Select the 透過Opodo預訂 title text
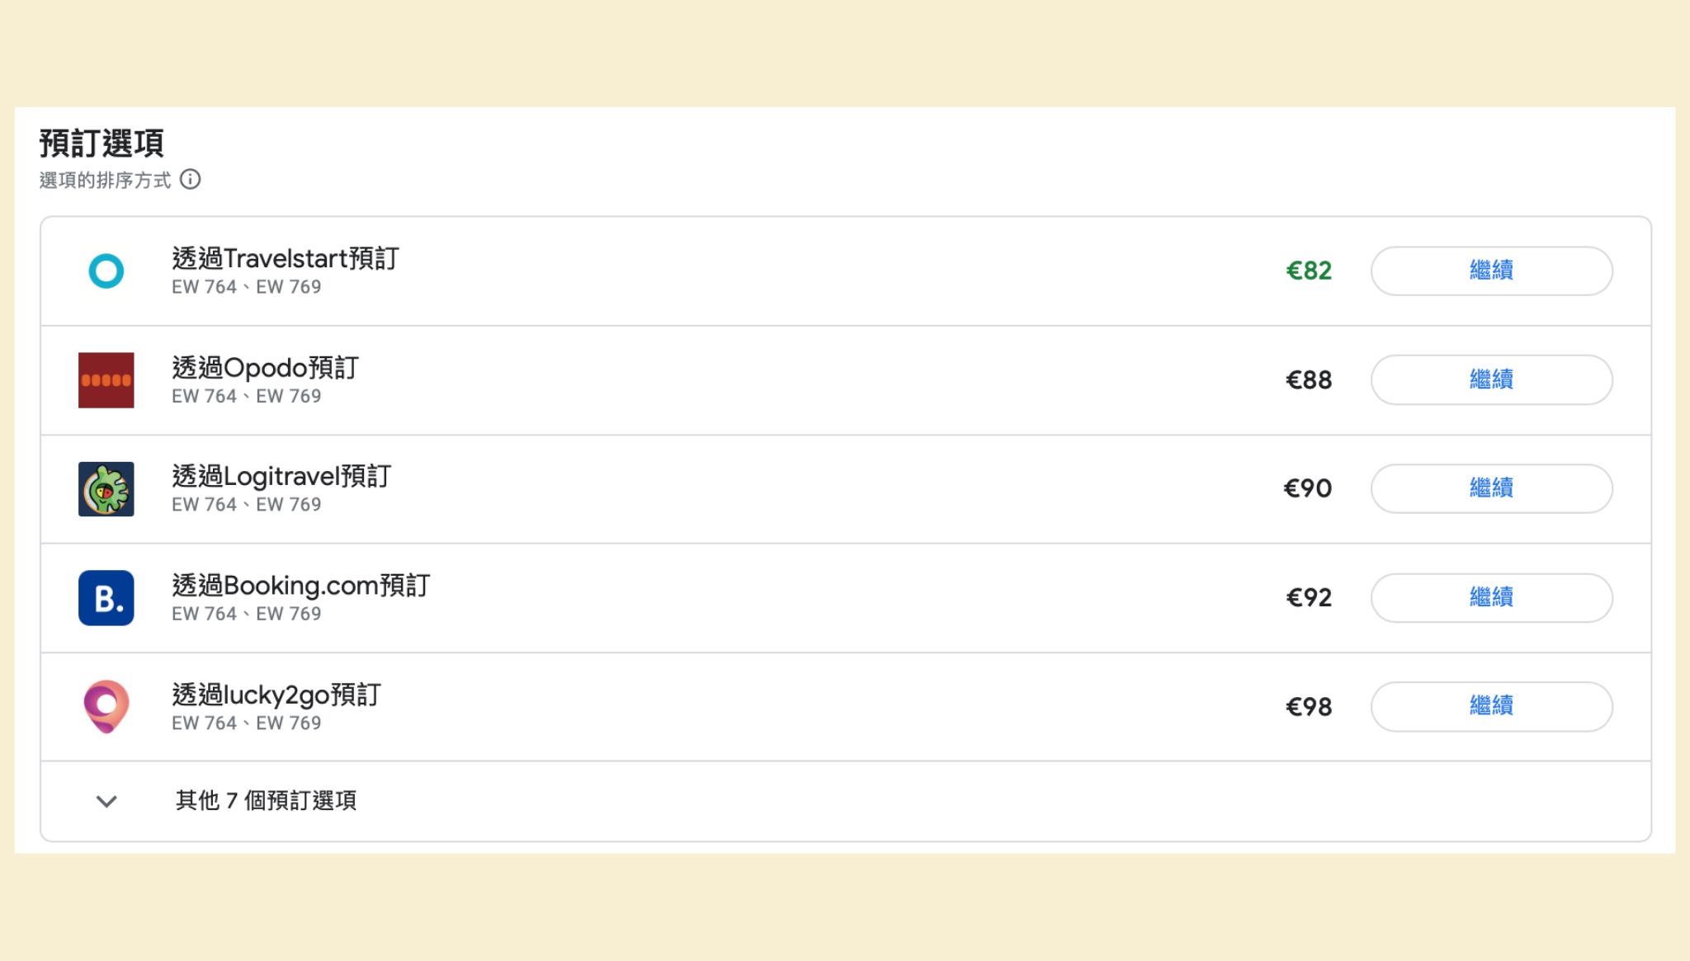This screenshot has width=1690, height=961. pos(265,367)
